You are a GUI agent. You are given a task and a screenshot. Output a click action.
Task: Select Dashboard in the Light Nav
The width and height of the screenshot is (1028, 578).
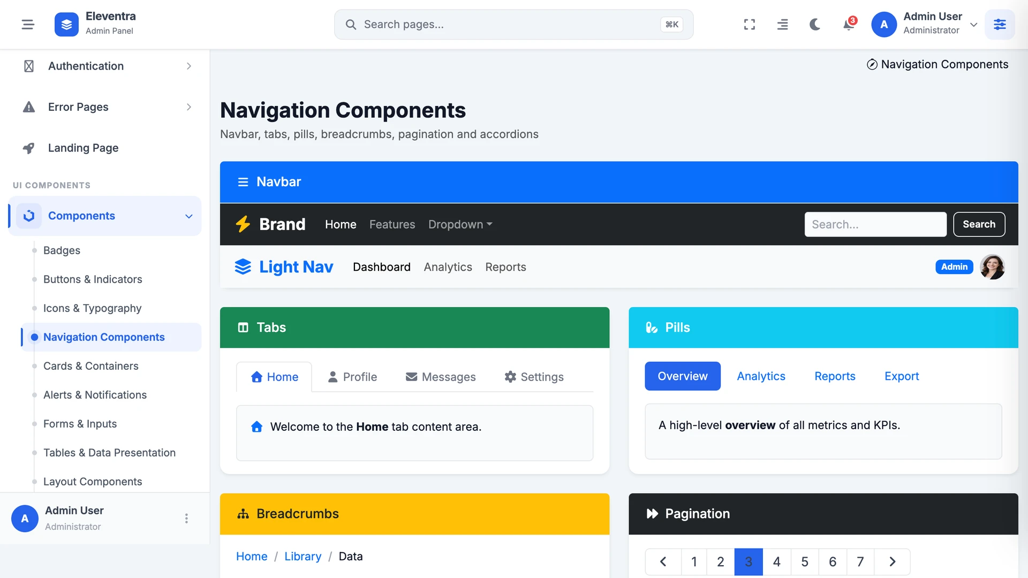(381, 267)
